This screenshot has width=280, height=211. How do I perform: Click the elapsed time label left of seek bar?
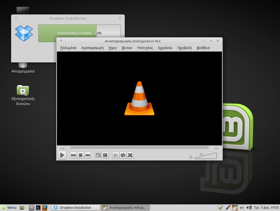click(62, 148)
